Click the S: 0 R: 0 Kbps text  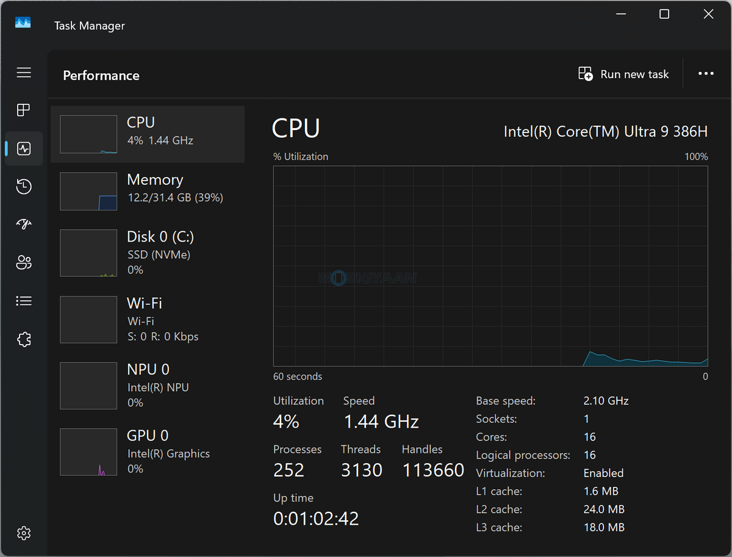point(163,337)
